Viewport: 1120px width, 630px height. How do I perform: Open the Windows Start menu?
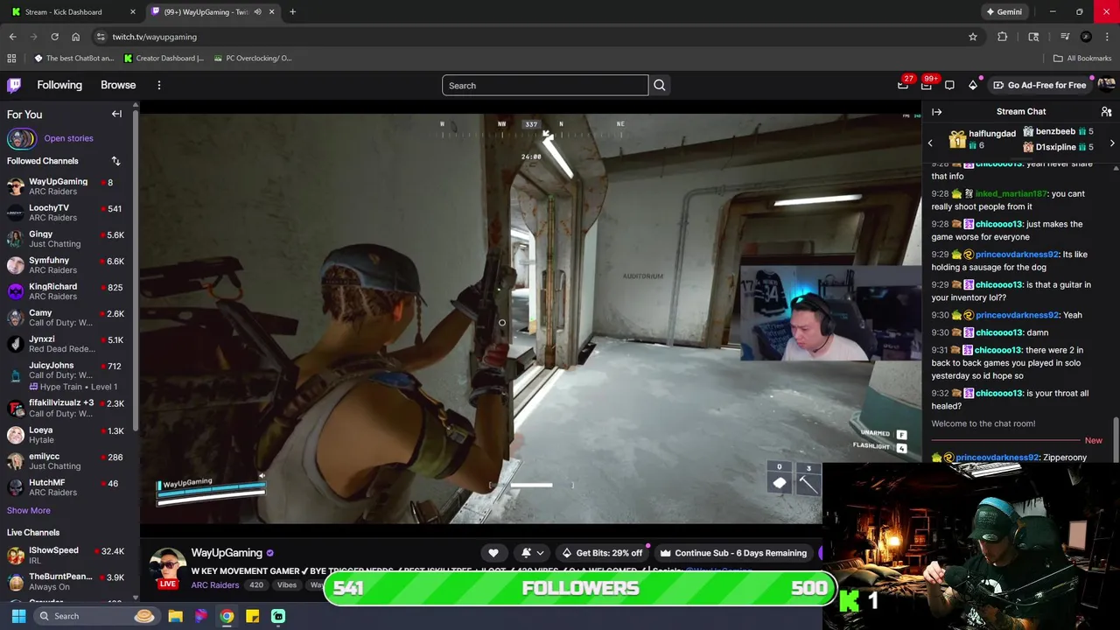tap(18, 616)
